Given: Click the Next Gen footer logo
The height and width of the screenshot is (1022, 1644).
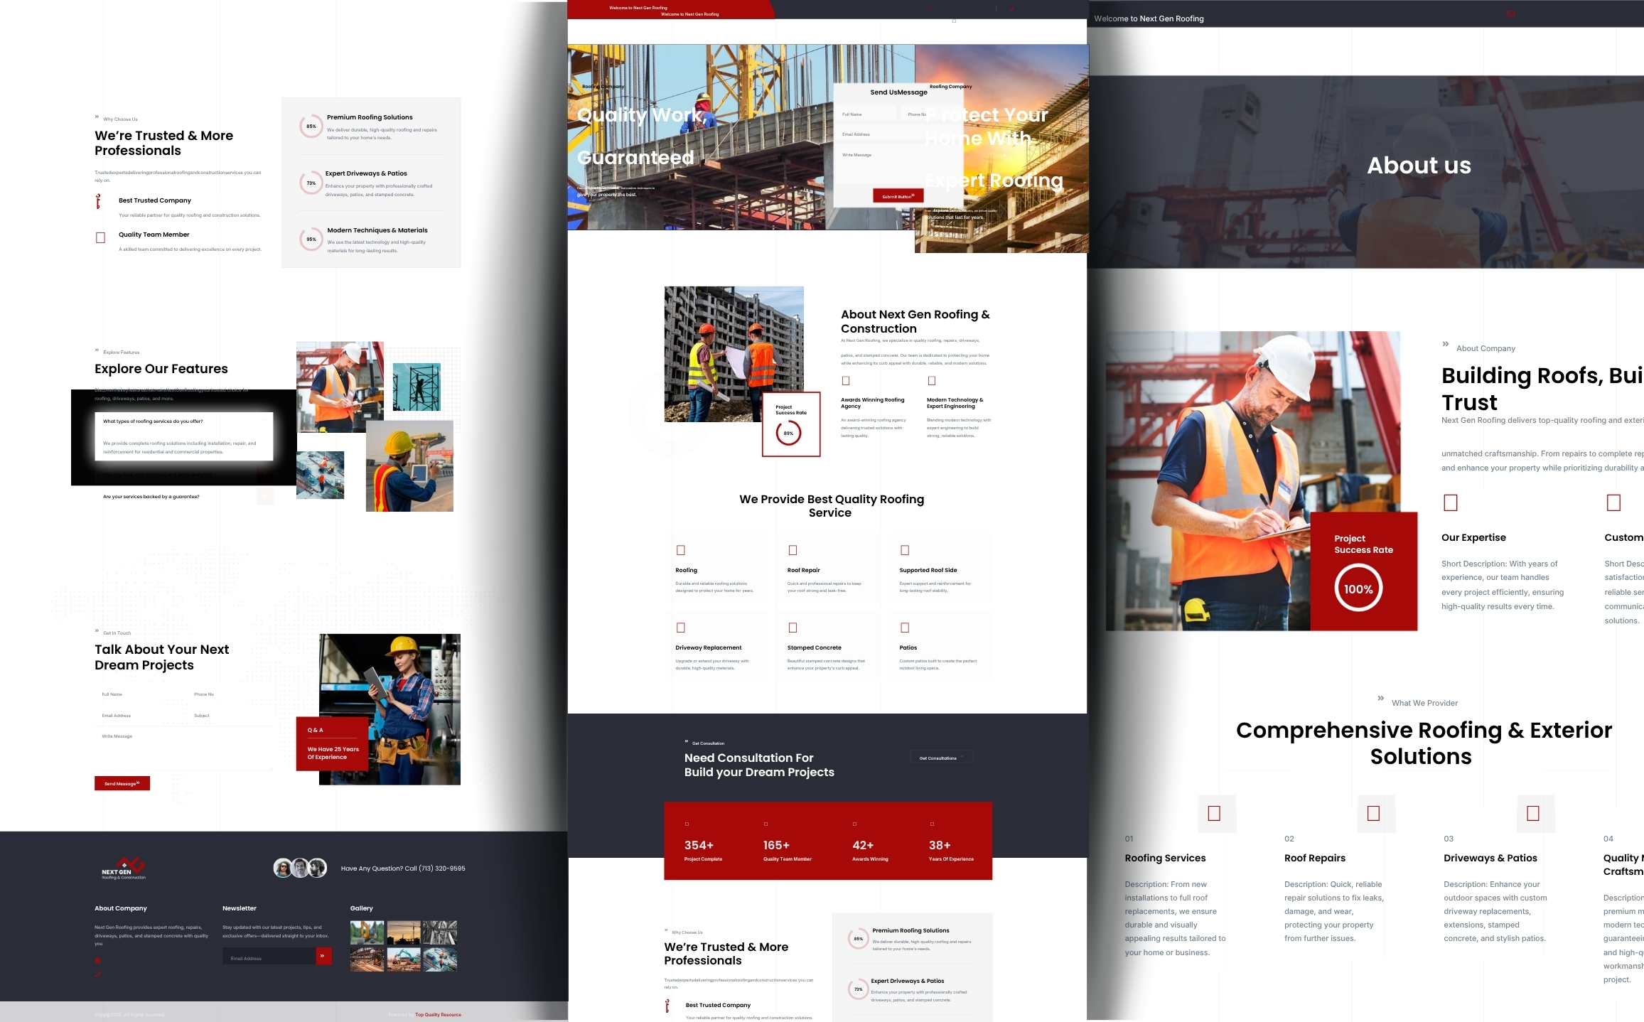Looking at the screenshot, I should [x=124, y=868].
